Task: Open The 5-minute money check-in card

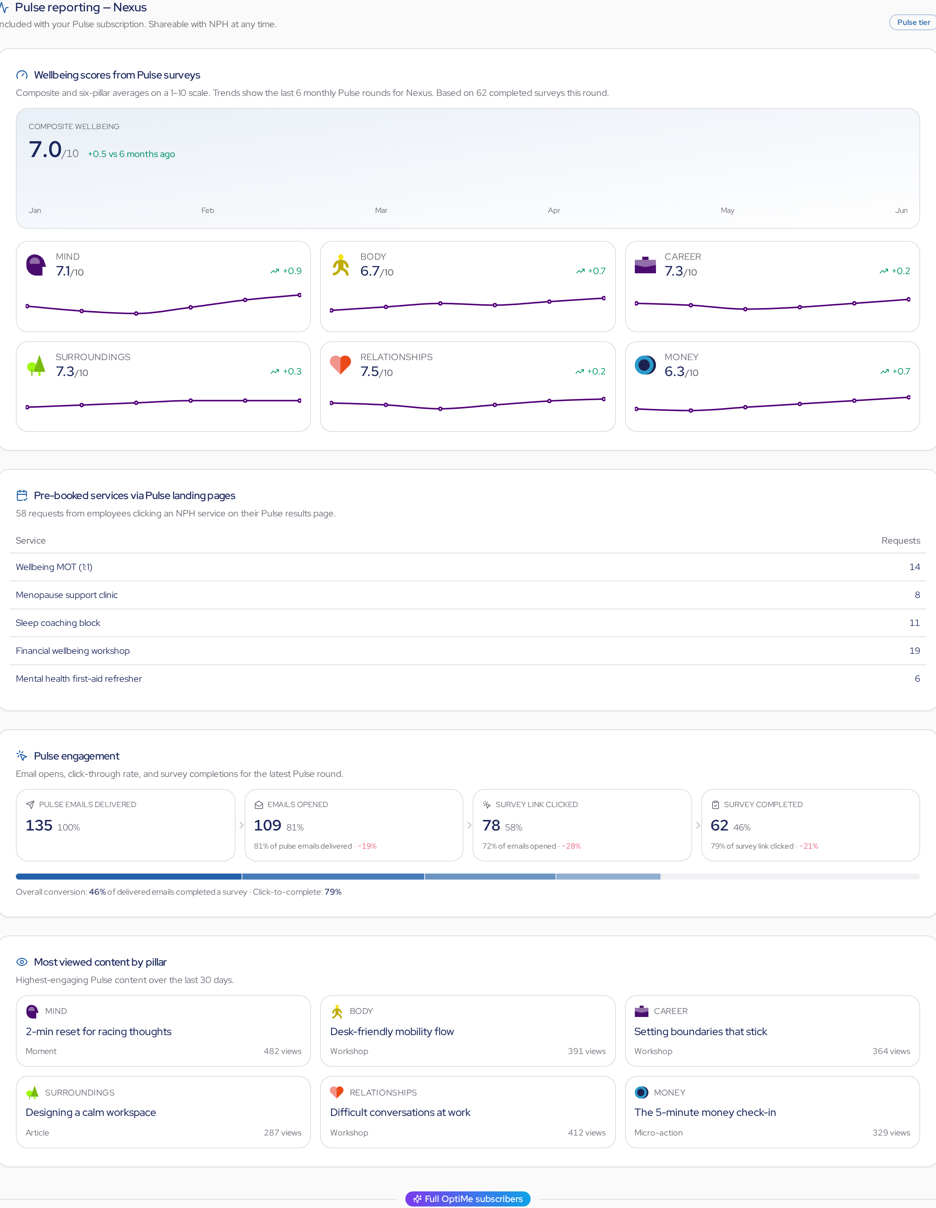Action: [772, 1112]
